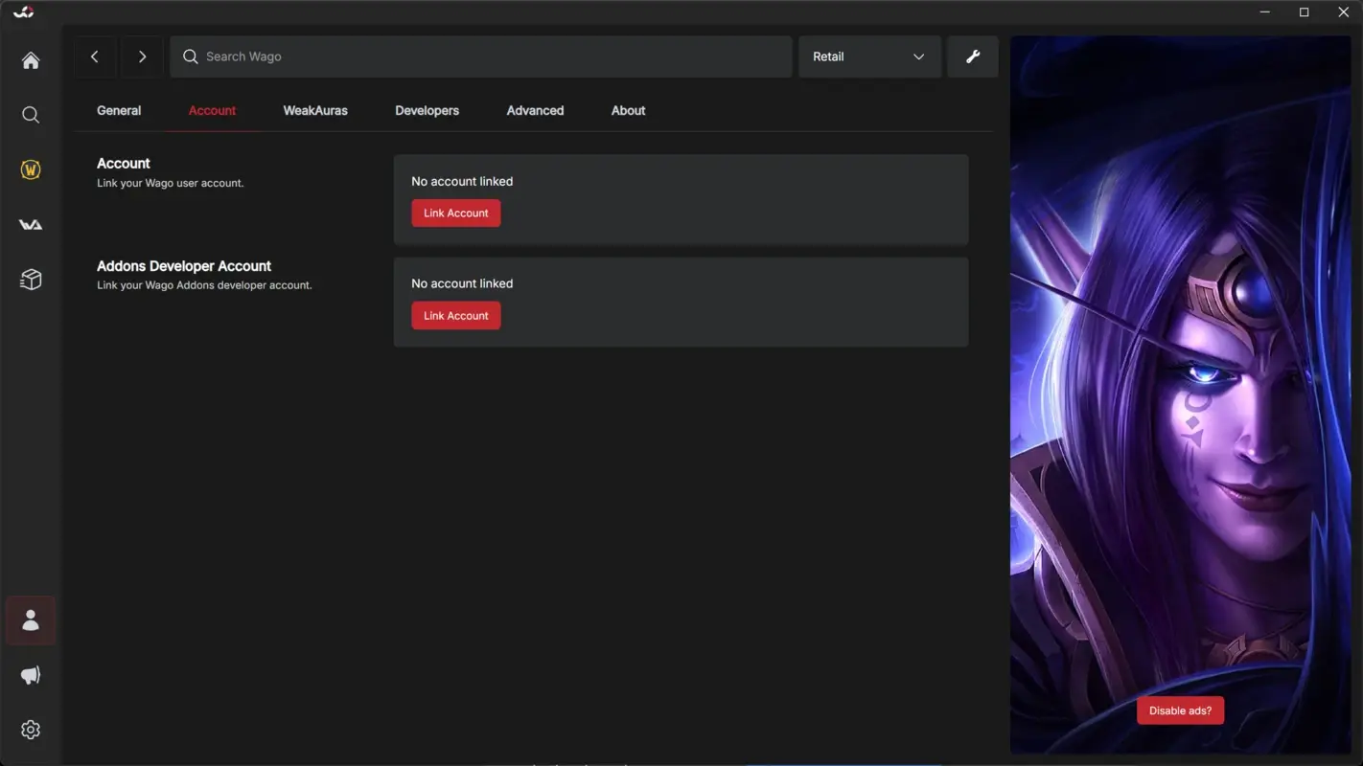The image size is (1363, 766).
Task: Switch to the WeakAuras settings tab
Action: pyautogui.click(x=314, y=110)
